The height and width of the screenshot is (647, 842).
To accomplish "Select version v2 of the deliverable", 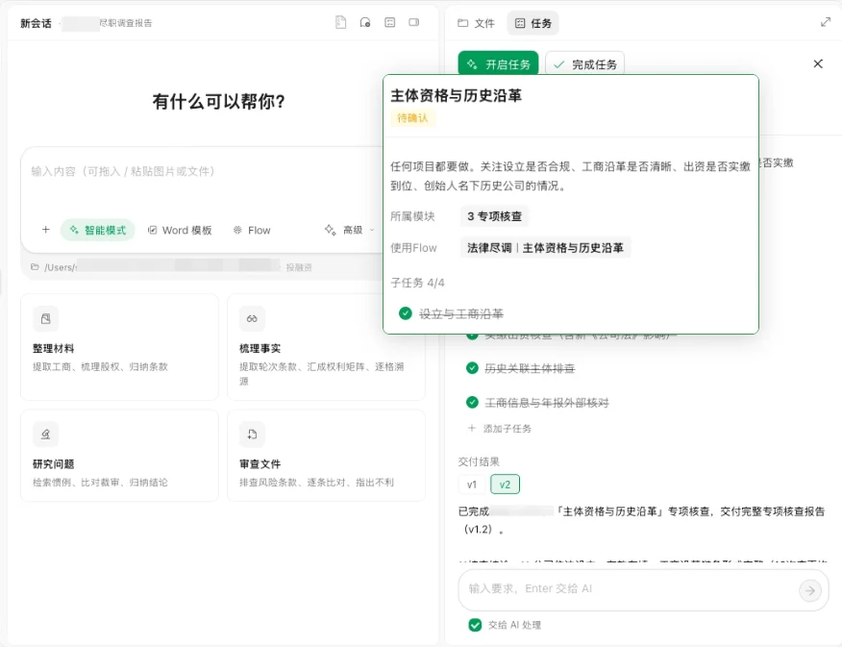I will click(x=505, y=485).
